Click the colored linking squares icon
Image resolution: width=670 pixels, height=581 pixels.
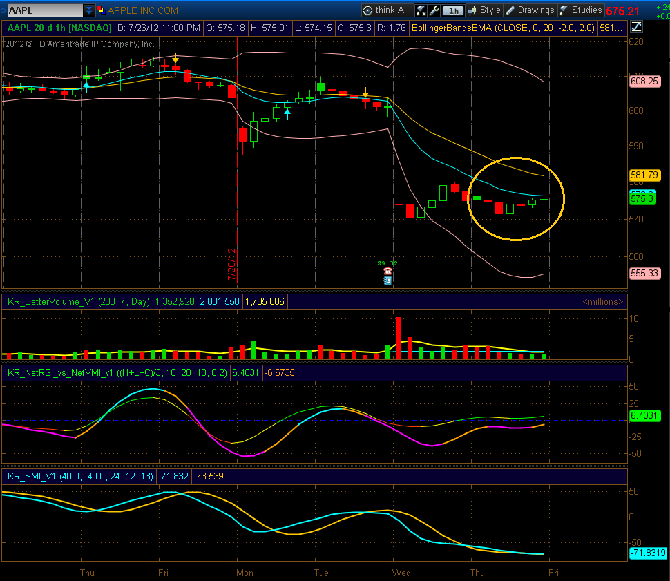coord(101,10)
